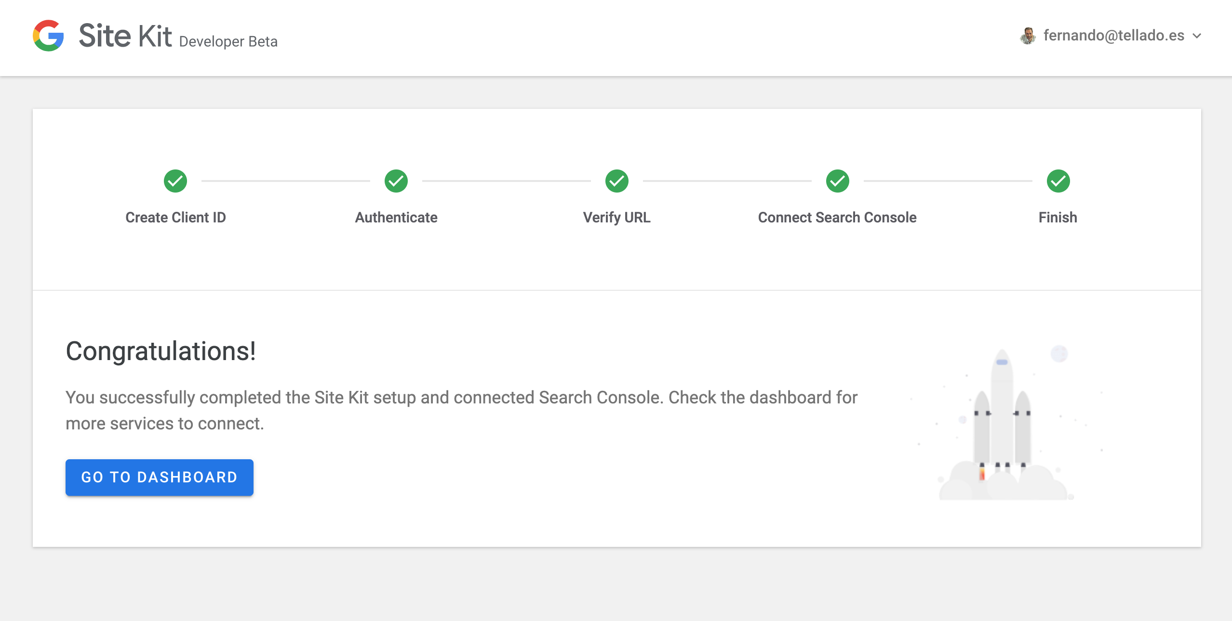Collapse the account options using the down arrow
This screenshot has width=1232, height=621.
coord(1196,36)
